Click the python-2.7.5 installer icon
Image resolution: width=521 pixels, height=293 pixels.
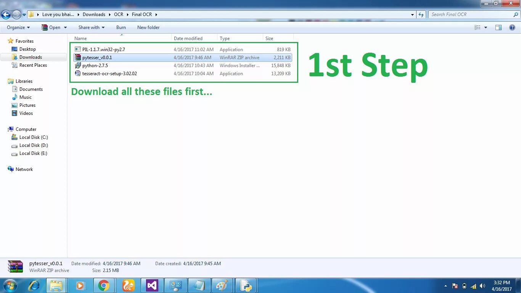point(78,66)
